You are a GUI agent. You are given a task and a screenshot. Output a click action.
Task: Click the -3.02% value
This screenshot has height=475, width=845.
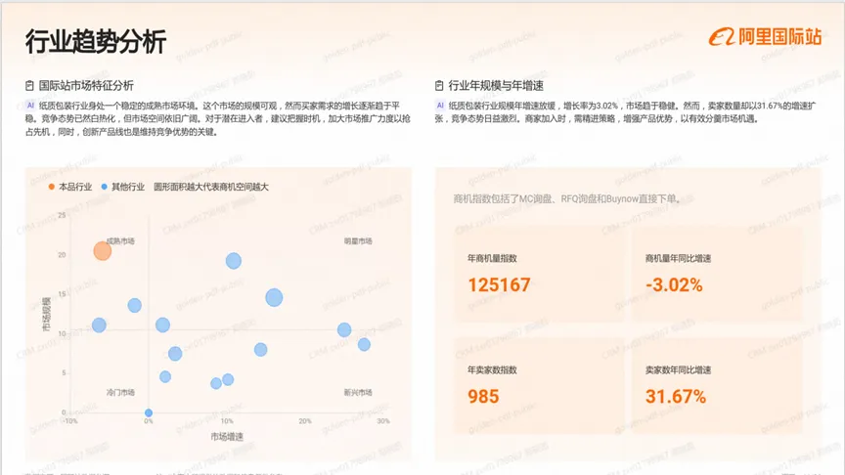(674, 284)
